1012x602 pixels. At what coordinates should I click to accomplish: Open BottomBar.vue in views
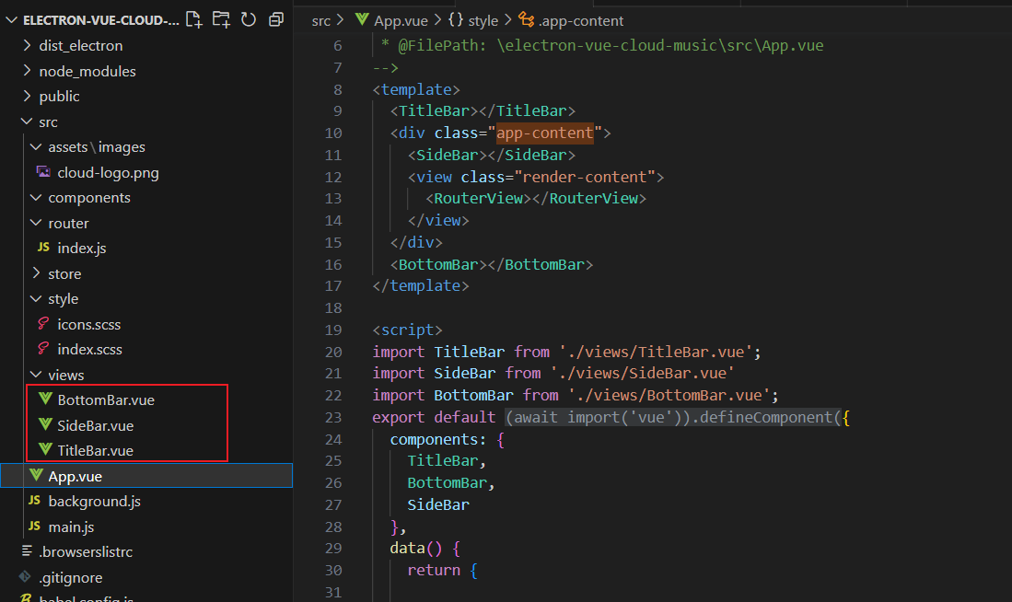point(106,399)
